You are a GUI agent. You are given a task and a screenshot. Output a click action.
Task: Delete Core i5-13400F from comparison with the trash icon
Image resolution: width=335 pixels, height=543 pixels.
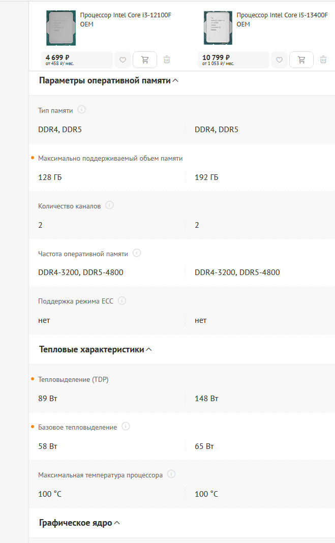323,59
